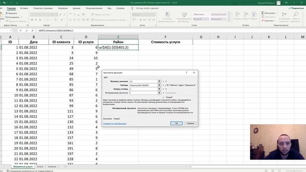Close the Аргументы функции dialog with X

pos(194,73)
